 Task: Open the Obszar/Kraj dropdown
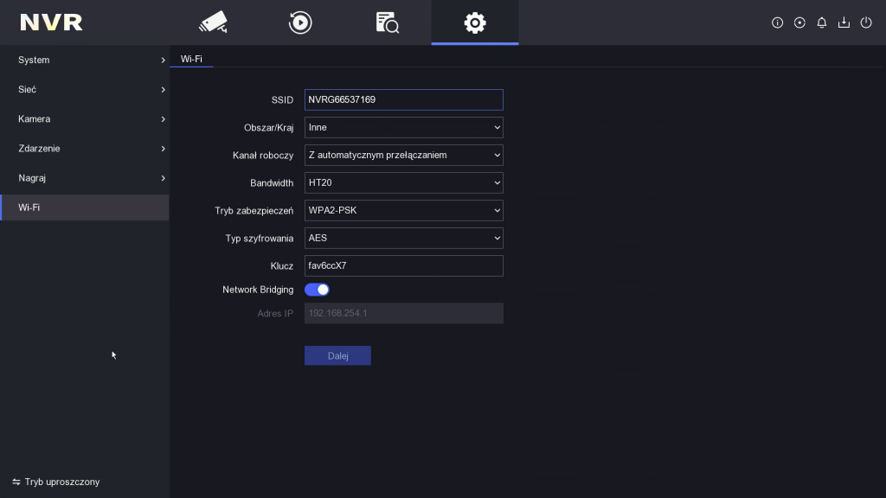coord(403,127)
